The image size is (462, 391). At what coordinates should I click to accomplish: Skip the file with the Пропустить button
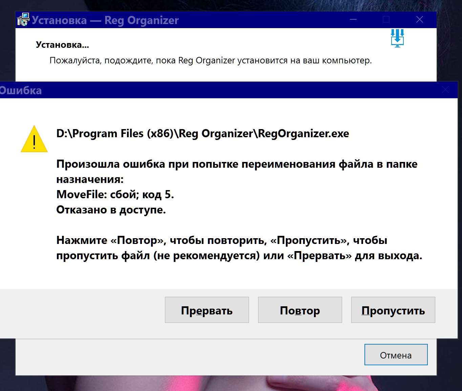tap(393, 310)
